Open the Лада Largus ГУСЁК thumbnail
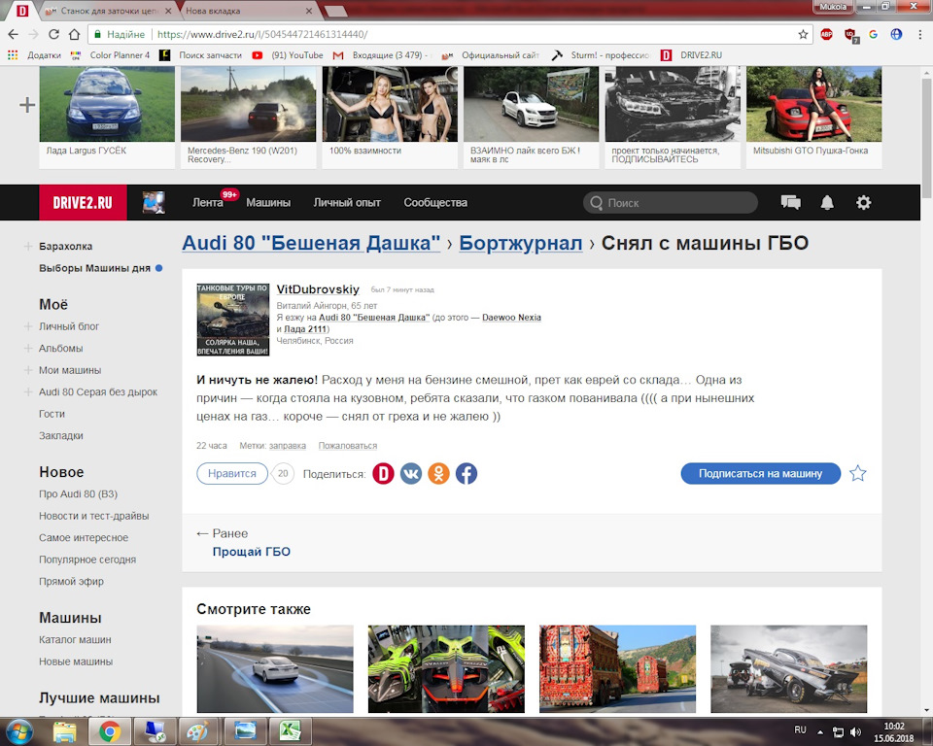933x746 pixels. pyautogui.click(x=107, y=104)
